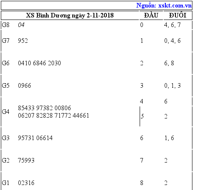Click the G5 prize number 0966
The image size is (197, 190).
click(25, 86)
